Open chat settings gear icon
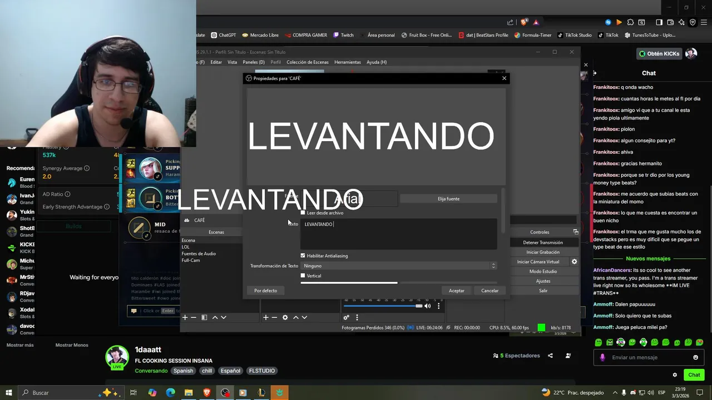The image size is (712, 400). point(675,375)
